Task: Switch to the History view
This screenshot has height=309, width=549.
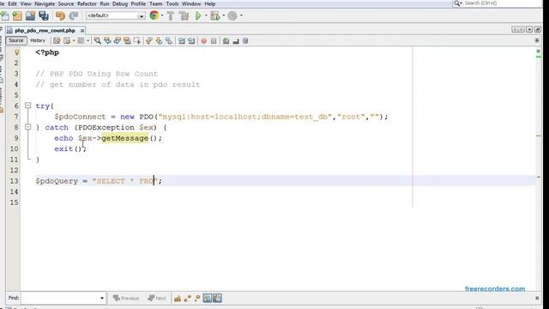Action: coord(38,40)
